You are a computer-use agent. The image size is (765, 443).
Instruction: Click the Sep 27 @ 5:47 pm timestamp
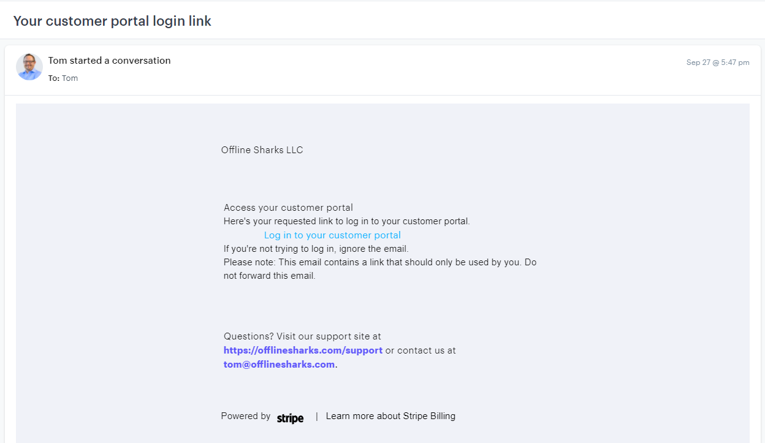pos(717,62)
